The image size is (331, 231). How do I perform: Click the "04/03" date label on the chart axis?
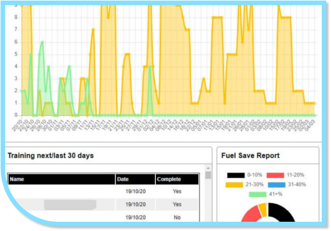click(310, 125)
